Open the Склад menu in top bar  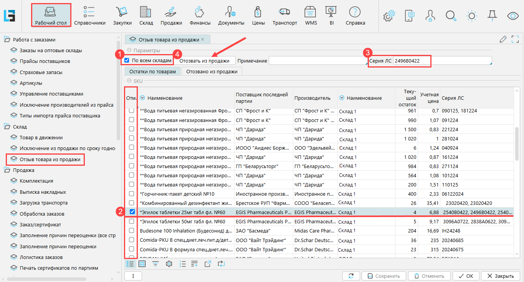coord(146,16)
